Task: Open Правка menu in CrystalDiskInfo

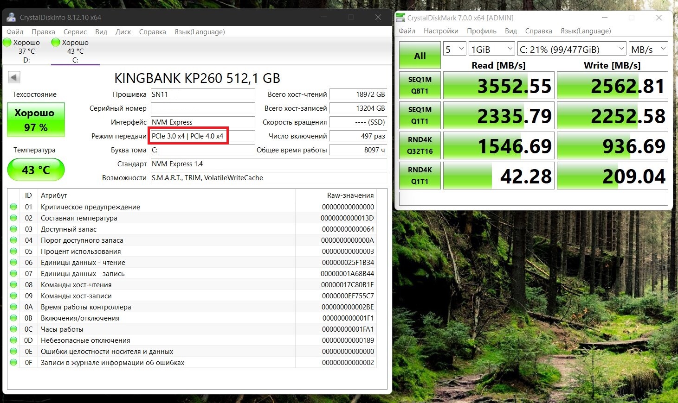Action: (x=43, y=32)
